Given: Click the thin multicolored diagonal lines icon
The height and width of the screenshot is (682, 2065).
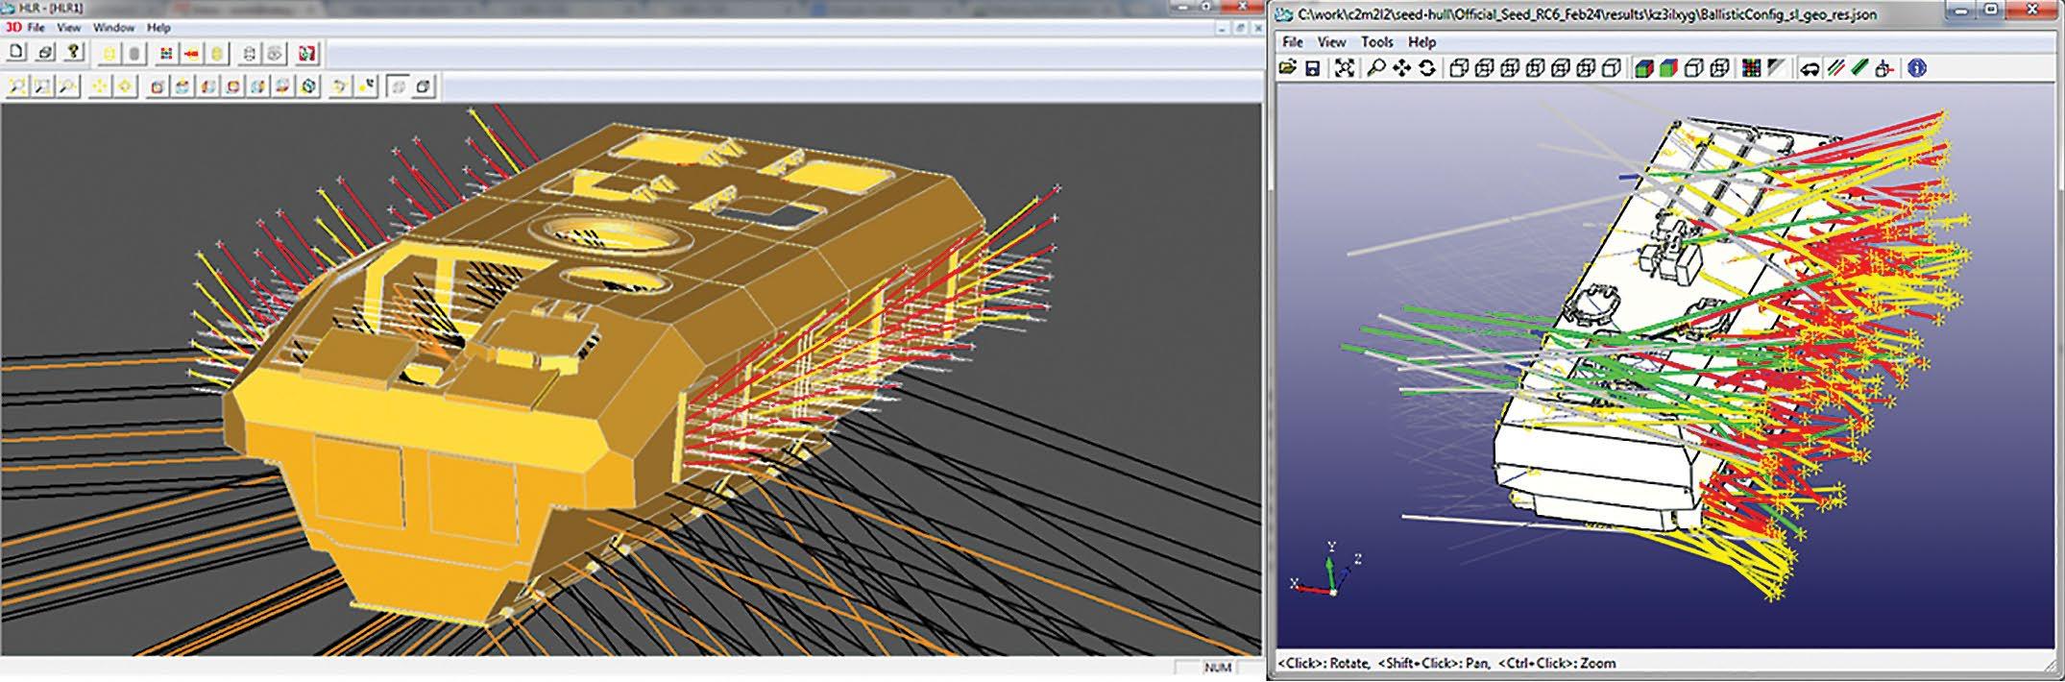Looking at the screenshot, I should [x=1835, y=68].
